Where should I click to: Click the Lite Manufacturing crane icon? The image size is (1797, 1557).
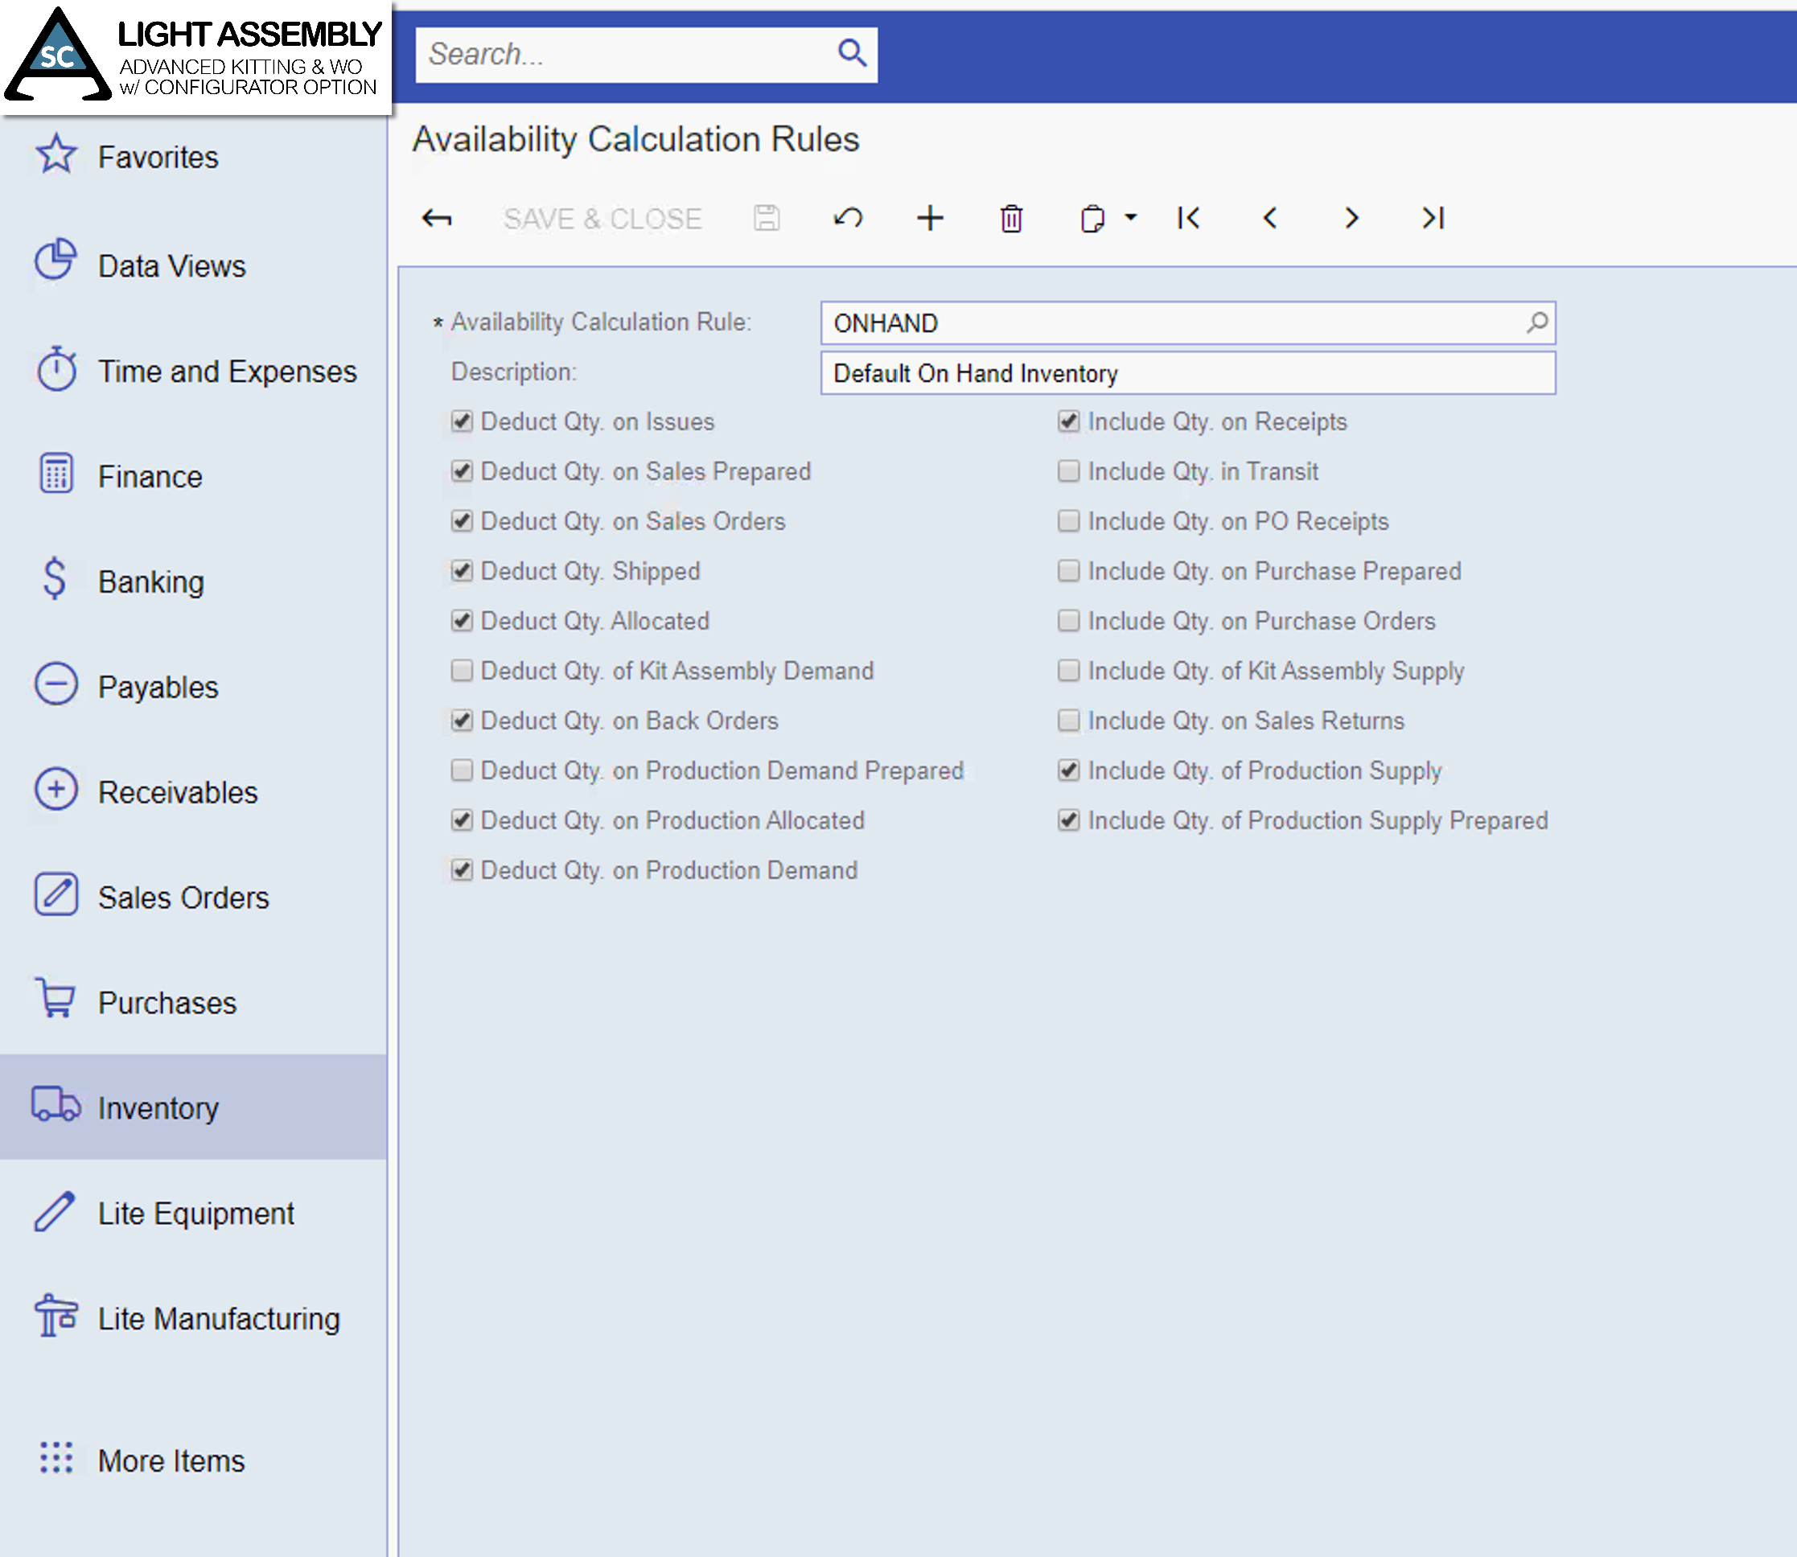56,1316
